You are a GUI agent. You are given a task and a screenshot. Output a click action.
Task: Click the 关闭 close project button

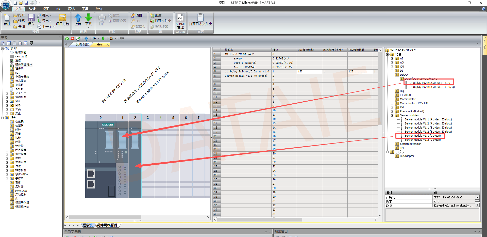tap(19, 27)
